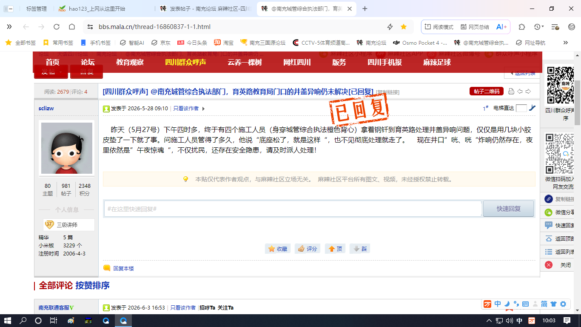Open CCTV-5体育频道 bookmark
The width and height of the screenshot is (581, 327).
[x=321, y=43]
